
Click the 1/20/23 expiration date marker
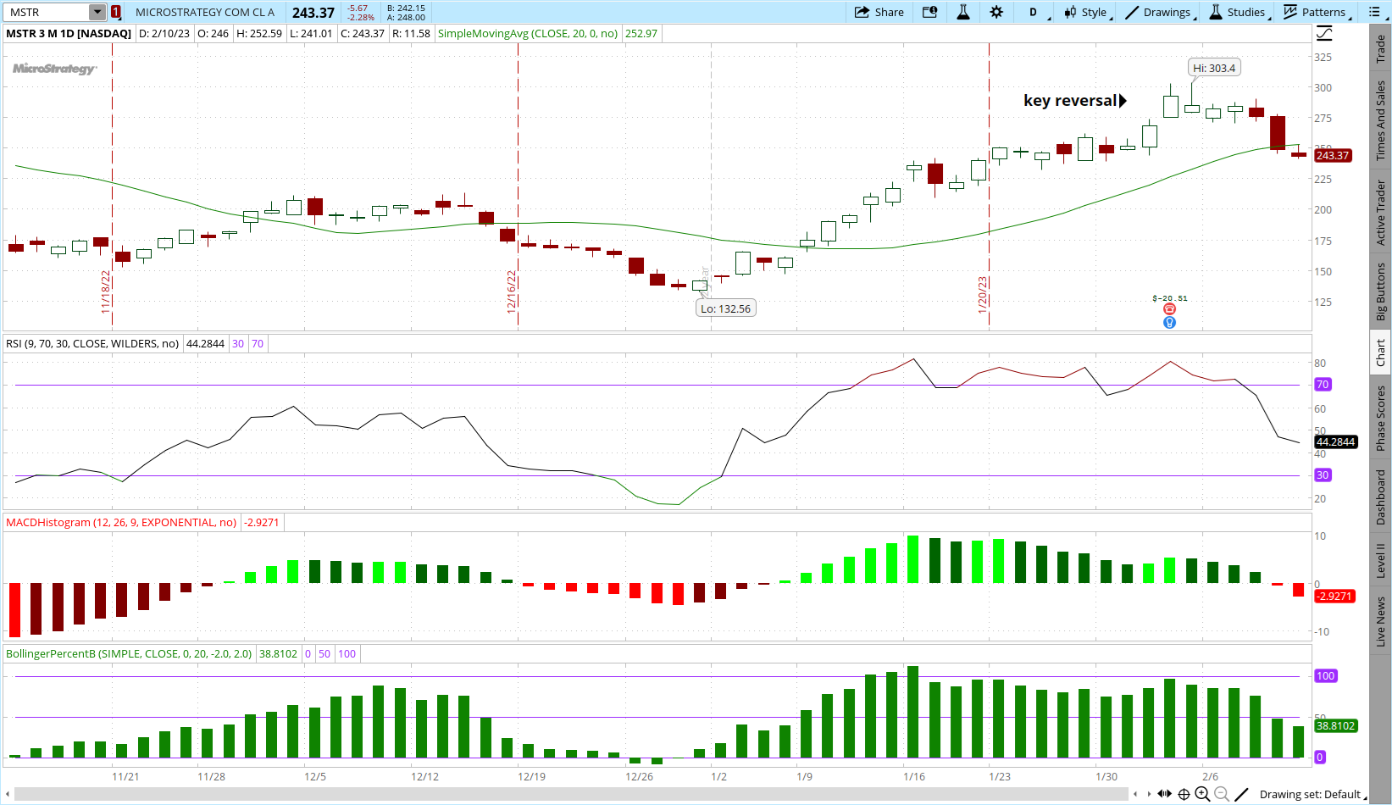tap(983, 295)
